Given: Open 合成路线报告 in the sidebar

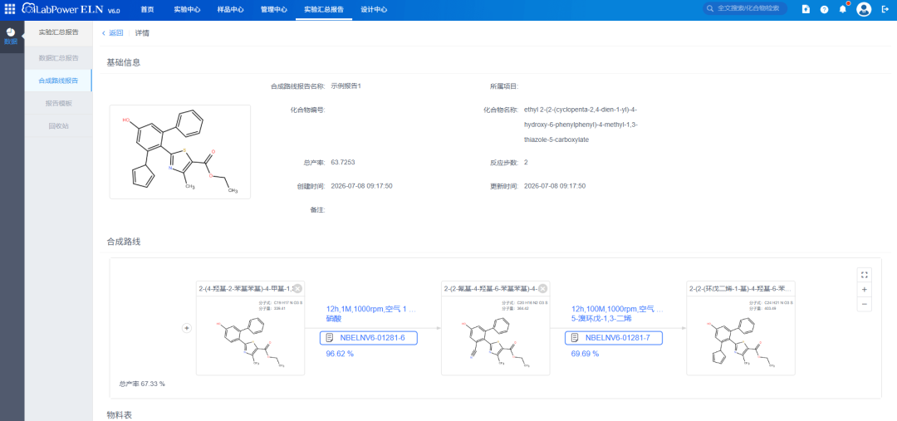Looking at the screenshot, I should coord(58,81).
